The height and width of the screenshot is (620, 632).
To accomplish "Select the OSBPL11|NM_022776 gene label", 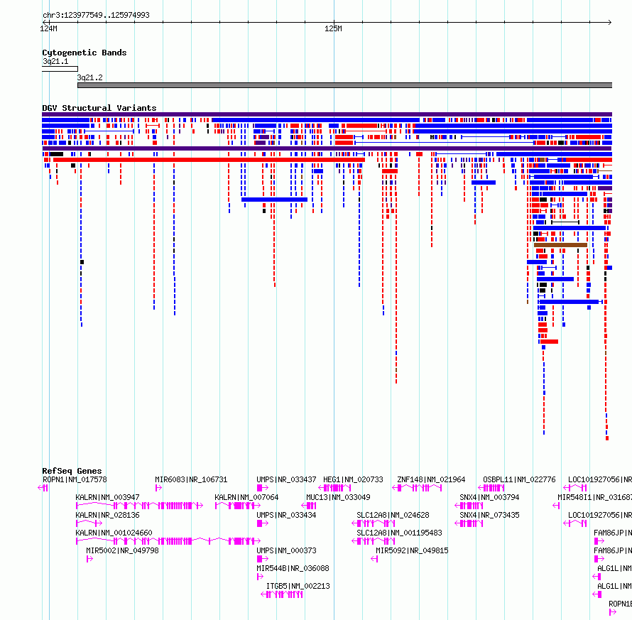I will coord(519,479).
